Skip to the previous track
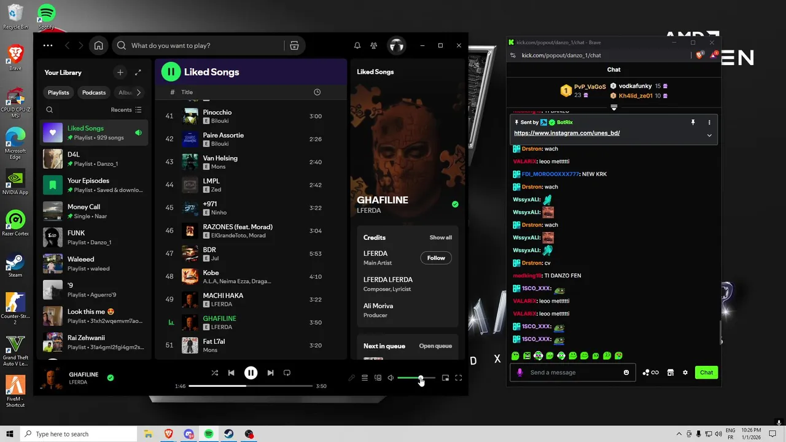 (231, 373)
